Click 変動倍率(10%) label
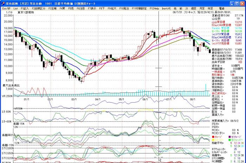Viewport: 246px width, 163px height. click(x=221, y=15)
